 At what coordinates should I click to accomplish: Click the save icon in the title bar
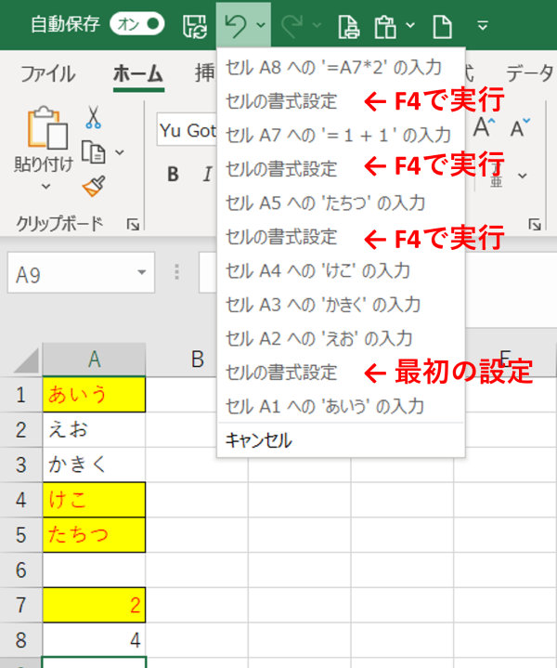(x=193, y=25)
